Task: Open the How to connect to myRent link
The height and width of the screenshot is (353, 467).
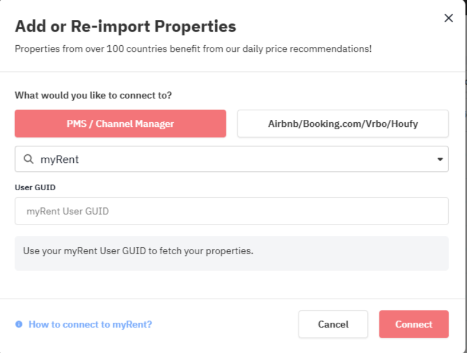Action: (90, 324)
